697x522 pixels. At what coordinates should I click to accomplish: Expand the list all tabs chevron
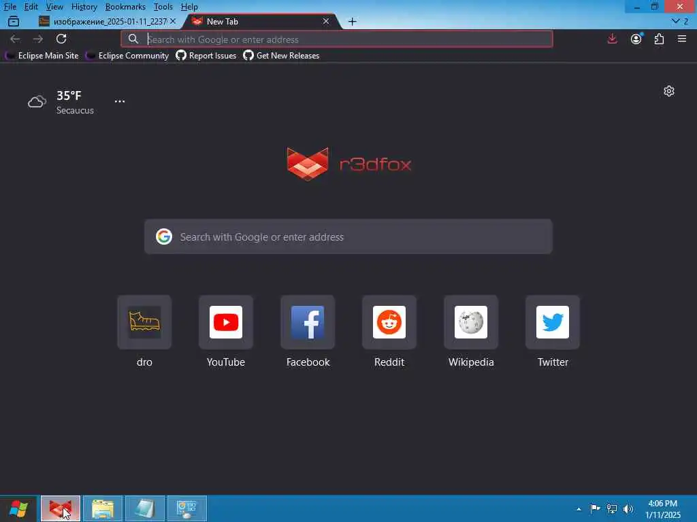coord(680,21)
